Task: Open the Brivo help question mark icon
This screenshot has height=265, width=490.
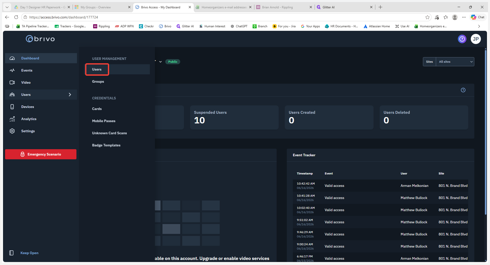Action: [462, 39]
